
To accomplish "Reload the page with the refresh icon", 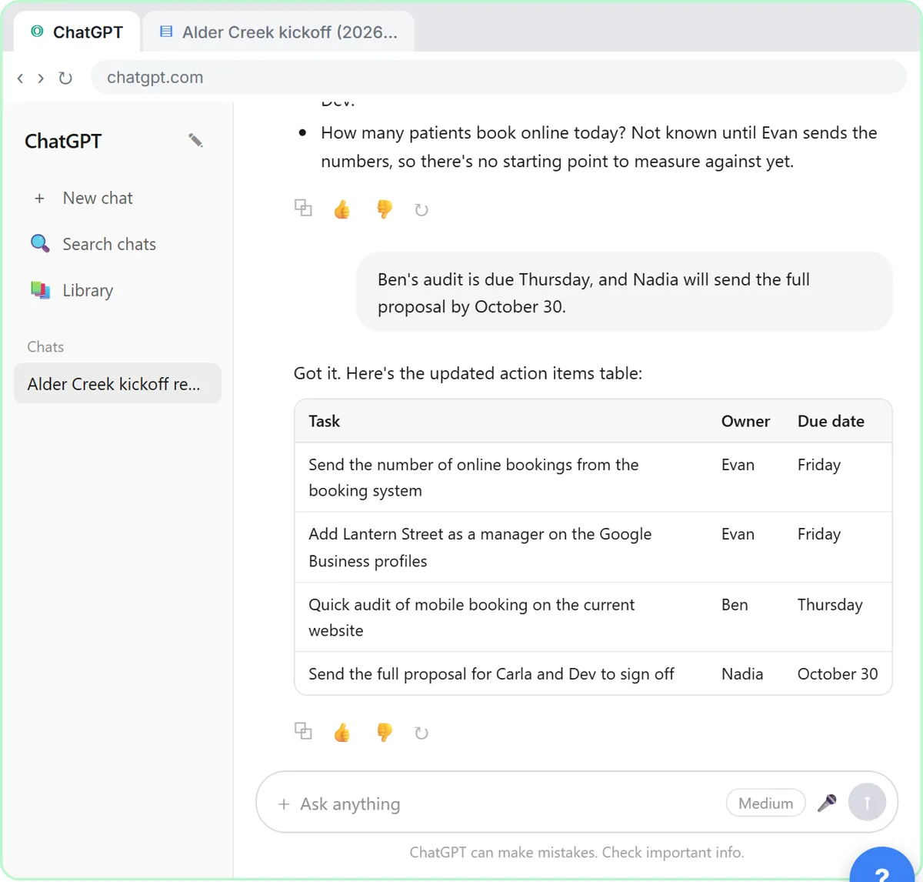I will (65, 78).
